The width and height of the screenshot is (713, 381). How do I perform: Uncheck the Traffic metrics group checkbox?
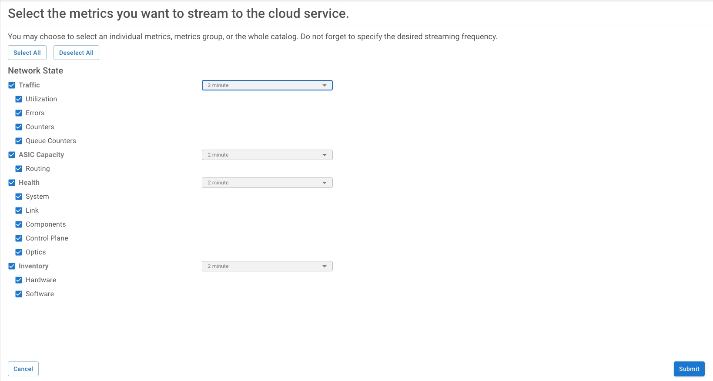coord(12,85)
